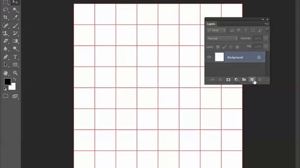
Task: Toggle Quick Mask mode
Action: [5, 96]
